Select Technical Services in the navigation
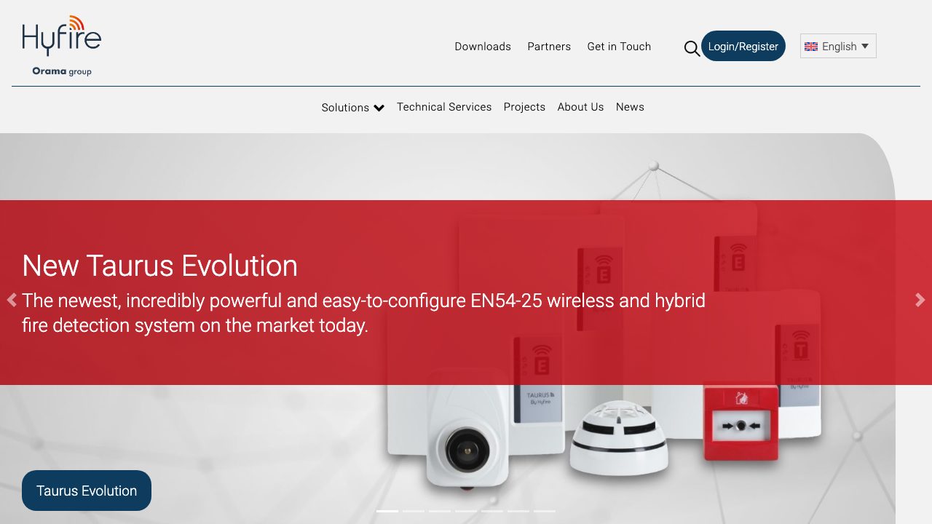 click(444, 107)
